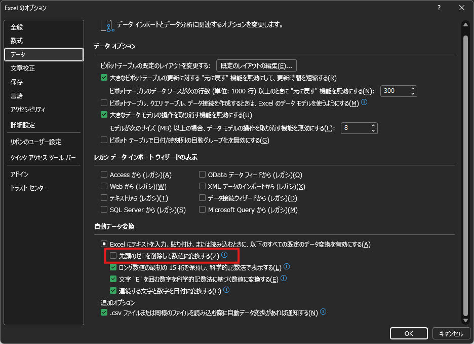Confirm settings with the OK button
Viewport: 474px width, 344px height.
pyautogui.click(x=409, y=333)
